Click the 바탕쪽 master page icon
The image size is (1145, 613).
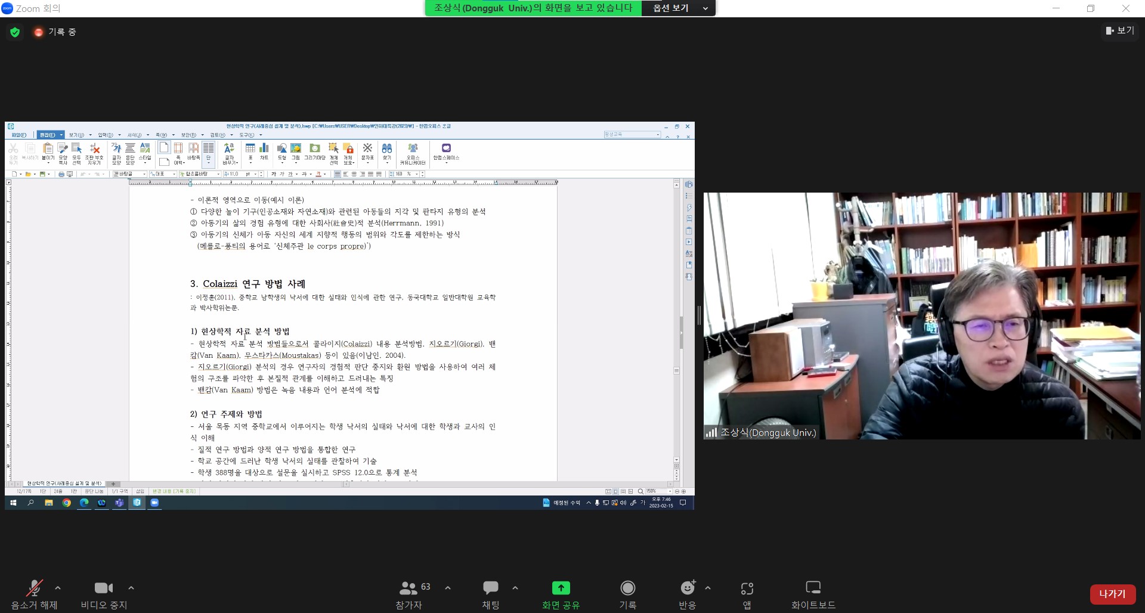click(x=193, y=151)
